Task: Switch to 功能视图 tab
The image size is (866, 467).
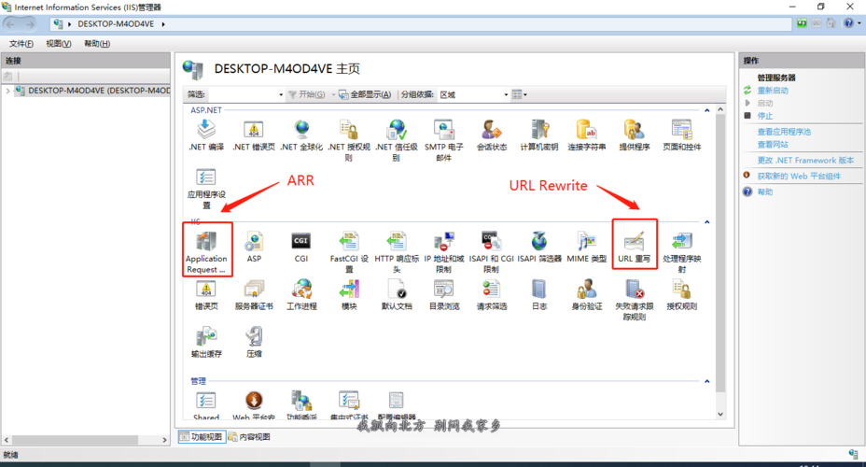Action: [x=202, y=436]
